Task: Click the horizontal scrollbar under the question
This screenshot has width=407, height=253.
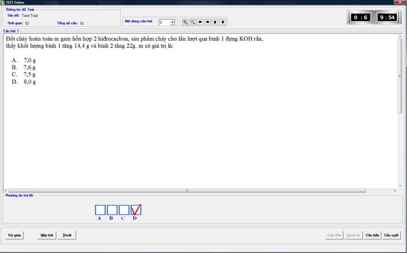Action: (187, 191)
